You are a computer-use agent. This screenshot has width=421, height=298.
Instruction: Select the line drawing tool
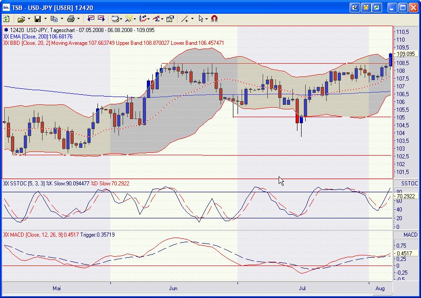pos(184,19)
